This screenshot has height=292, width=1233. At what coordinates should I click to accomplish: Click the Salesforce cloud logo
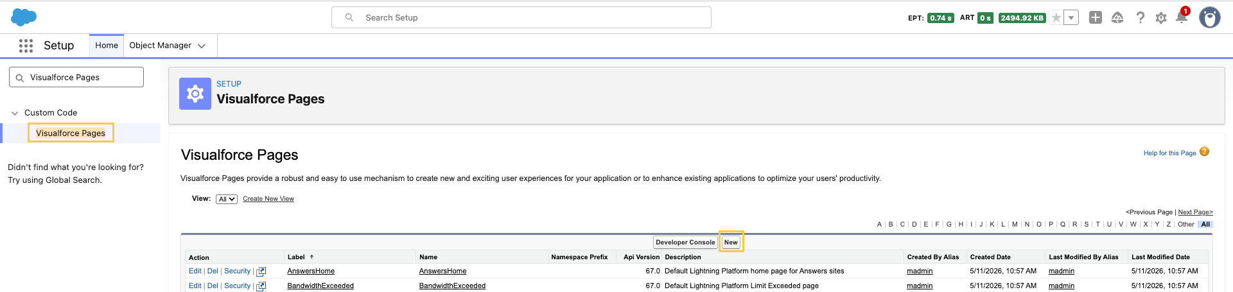click(x=24, y=17)
